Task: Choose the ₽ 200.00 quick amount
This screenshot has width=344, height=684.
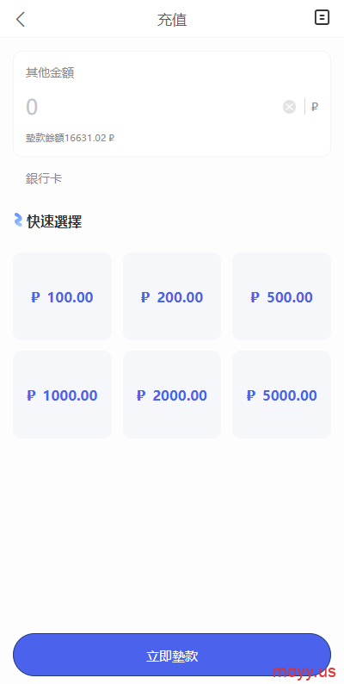Action: (x=172, y=296)
